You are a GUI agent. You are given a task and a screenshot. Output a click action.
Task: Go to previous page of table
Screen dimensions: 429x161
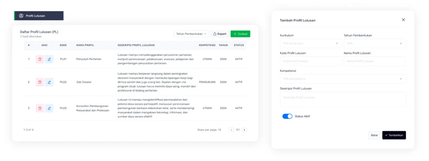(x=231, y=130)
